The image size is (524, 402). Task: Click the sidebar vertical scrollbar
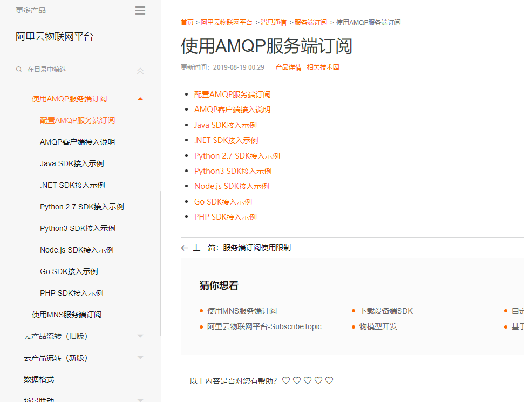coord(160,264)
